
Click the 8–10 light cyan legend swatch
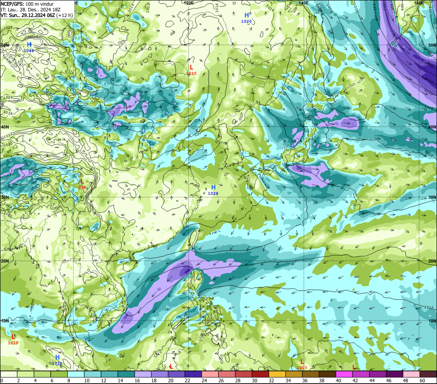tap(76, 374)
